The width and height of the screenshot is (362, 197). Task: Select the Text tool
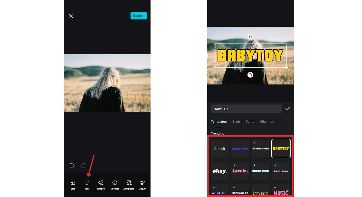(x=87, y=185)
